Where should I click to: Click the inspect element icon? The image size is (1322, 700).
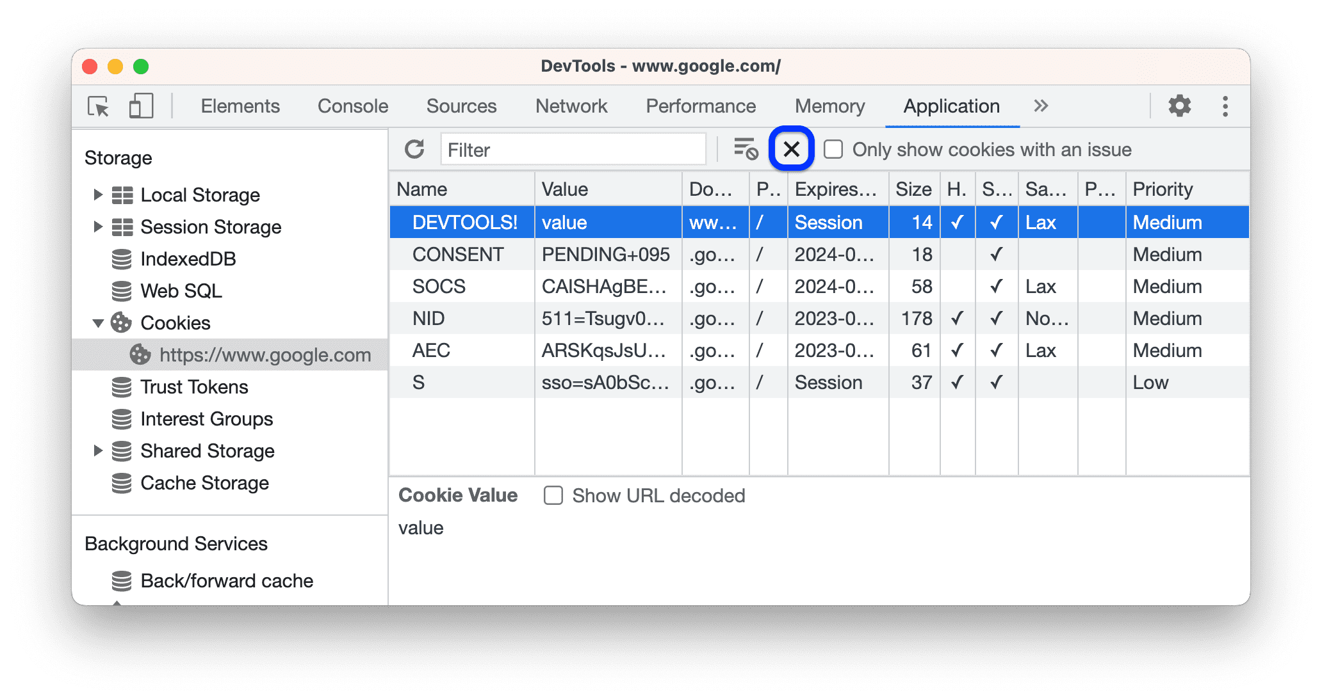pos(99,105)
